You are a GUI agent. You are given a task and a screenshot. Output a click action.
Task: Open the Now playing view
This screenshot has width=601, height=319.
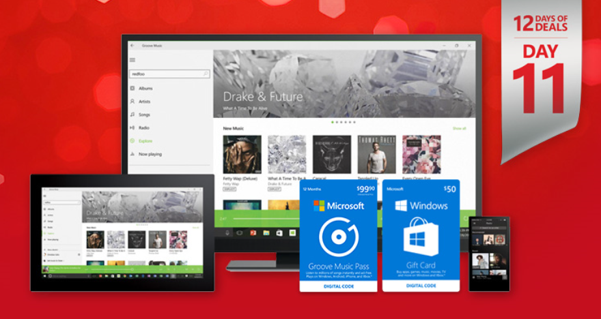coord(150,154)
